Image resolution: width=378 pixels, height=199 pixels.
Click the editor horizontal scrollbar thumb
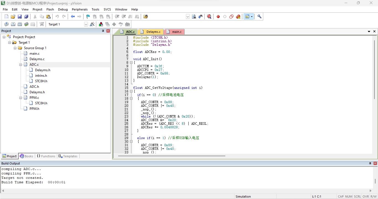click(171, 156)
